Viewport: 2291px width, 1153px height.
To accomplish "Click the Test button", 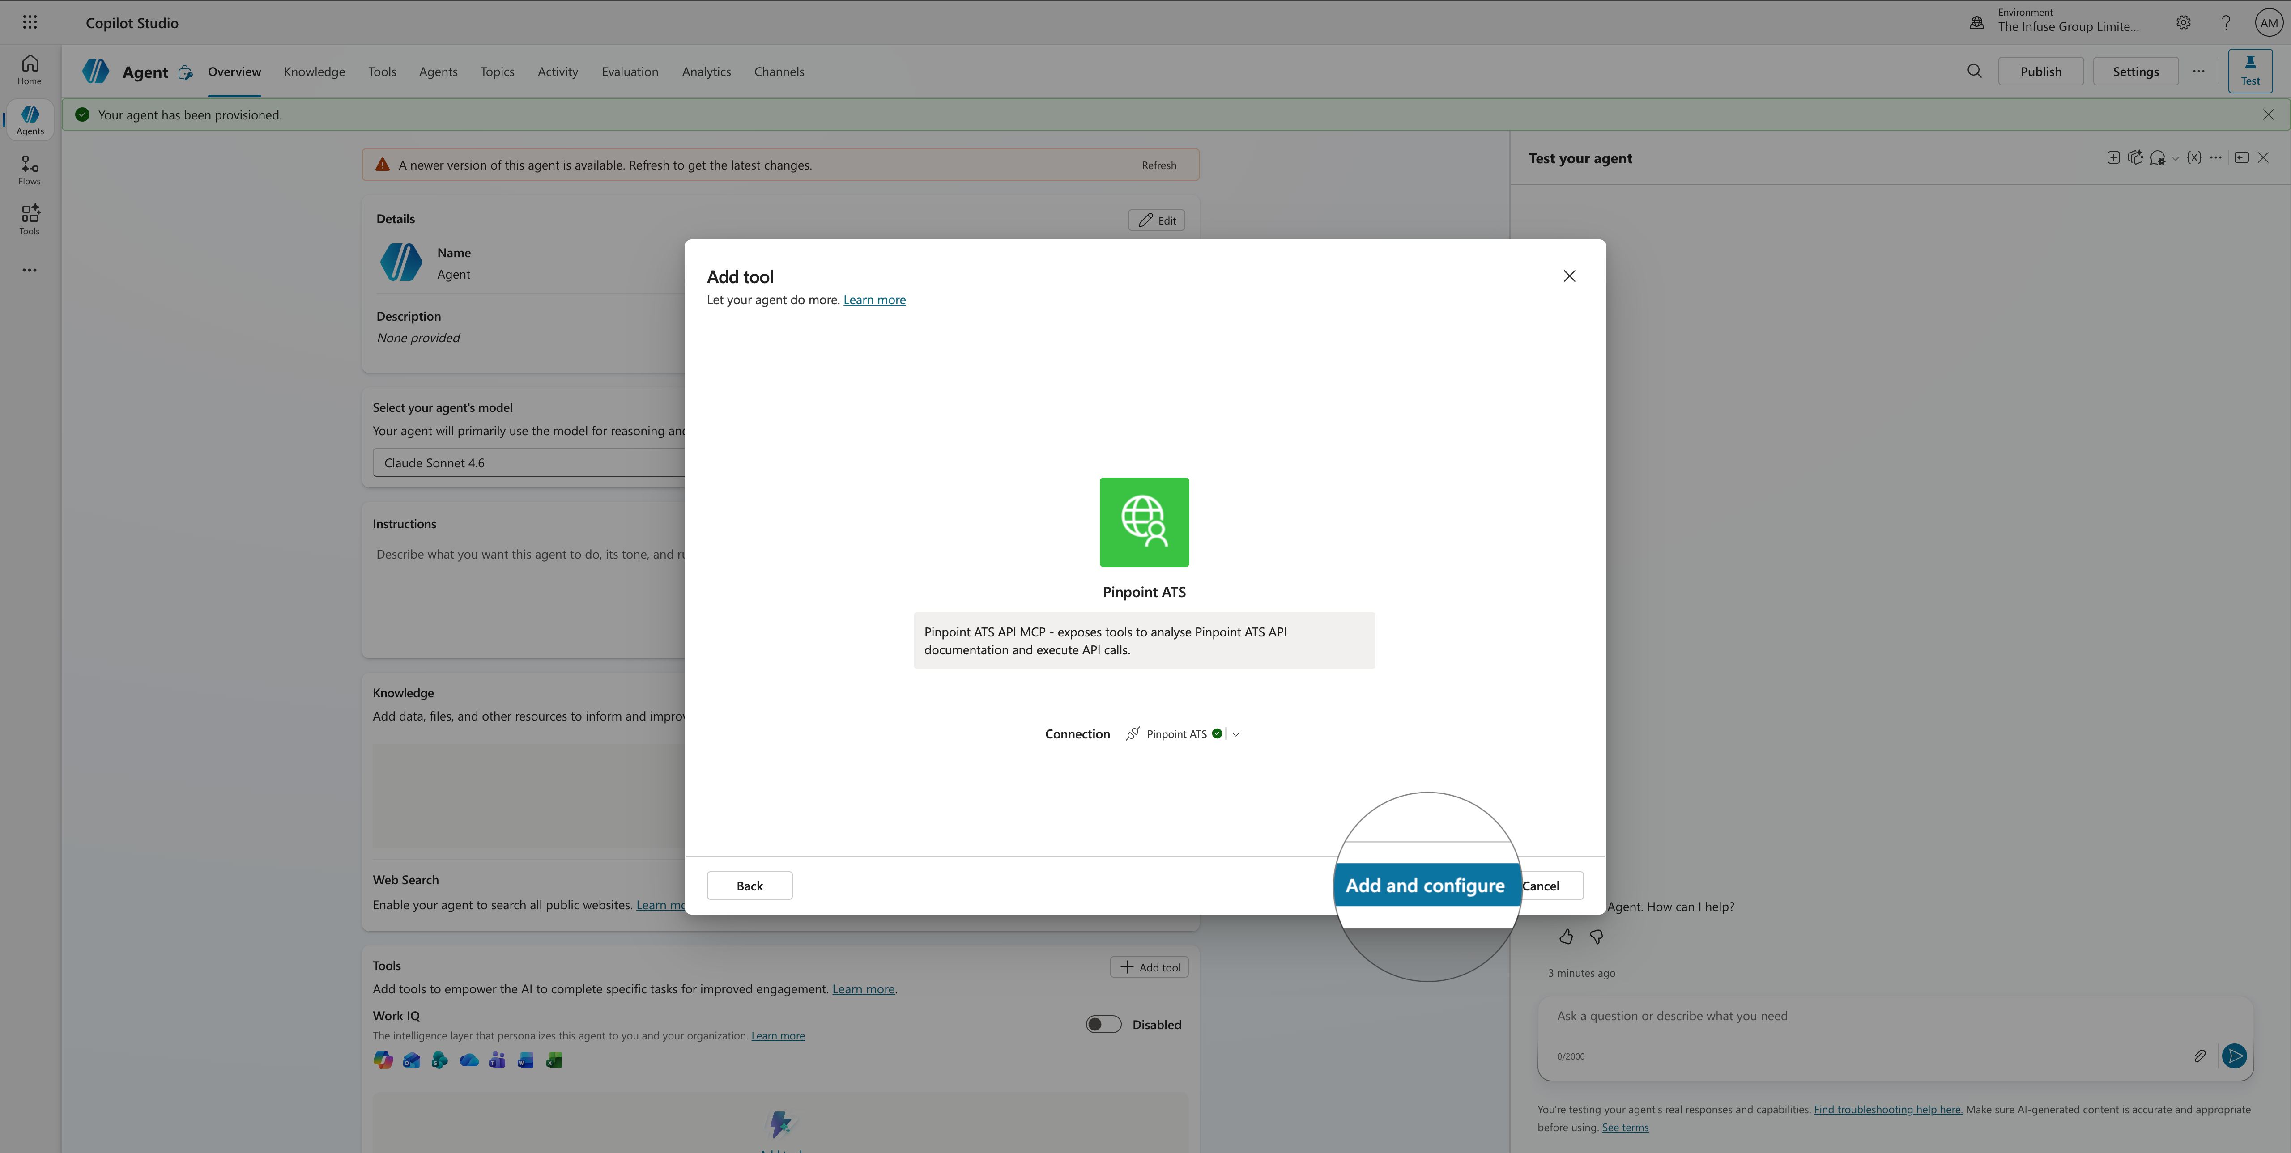I will coord(2250,70).
